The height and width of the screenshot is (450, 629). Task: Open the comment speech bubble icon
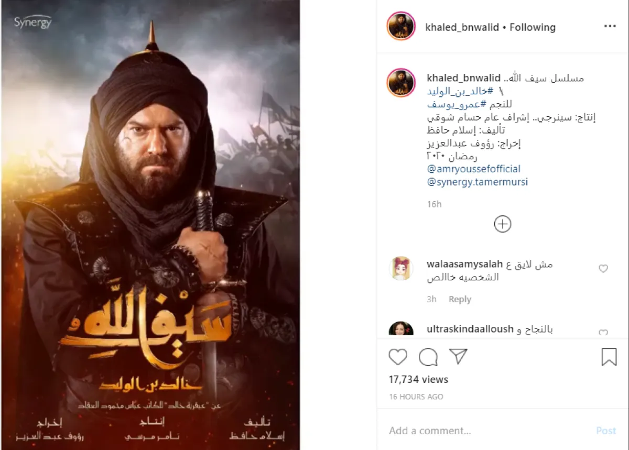pyautogui.click(x=428, y=357)
